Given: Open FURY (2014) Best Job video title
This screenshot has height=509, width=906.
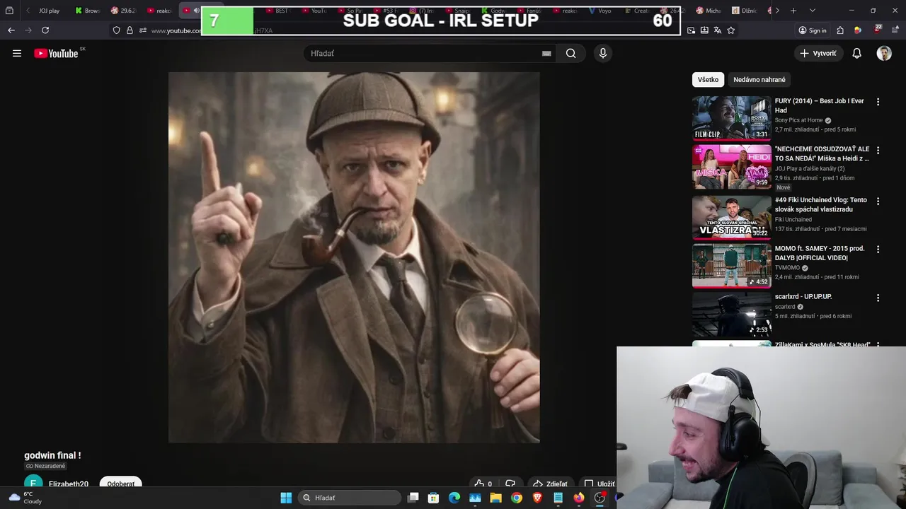Looking at the screenshot, I should tap(820, 105).
